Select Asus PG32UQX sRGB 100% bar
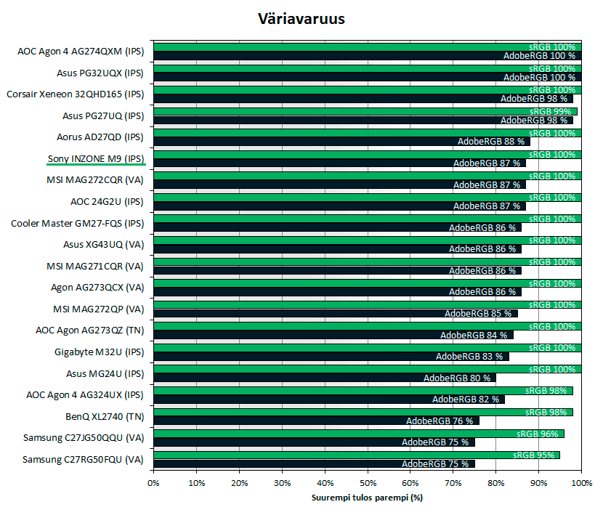The image size is (603, 515). point(368,69)
